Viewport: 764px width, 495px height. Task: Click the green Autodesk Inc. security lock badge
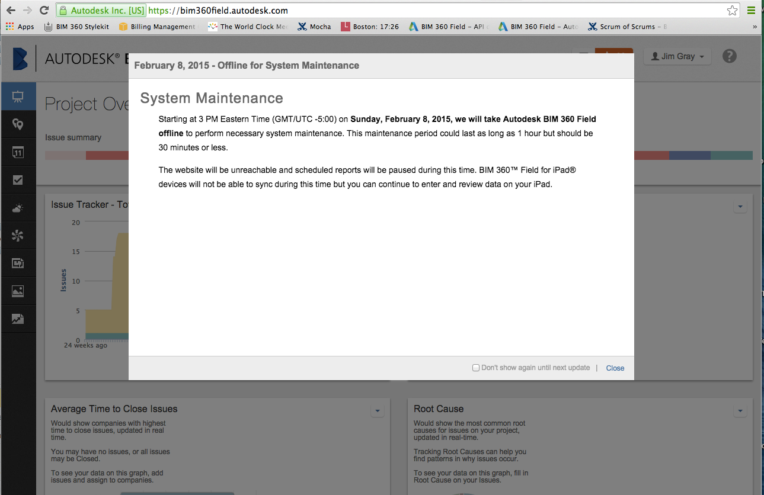[101, 11]
